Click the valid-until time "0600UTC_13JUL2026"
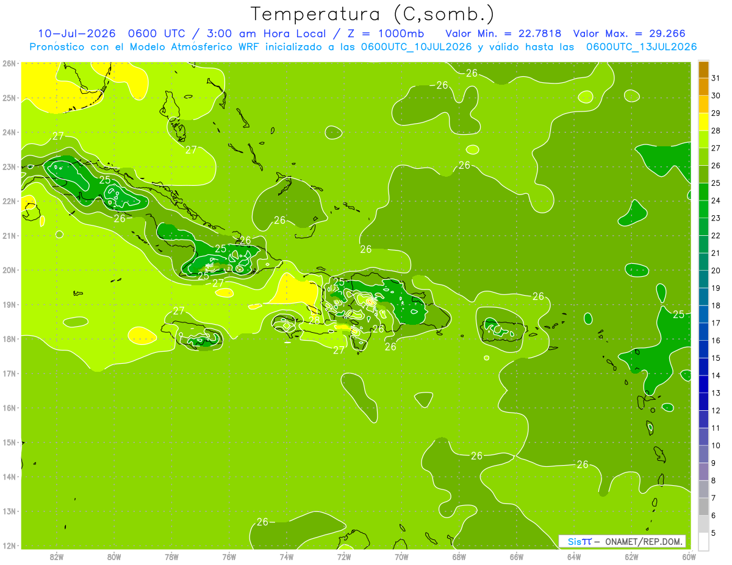The height and width of the screenshot is (565, 732). tap(640, 47)
